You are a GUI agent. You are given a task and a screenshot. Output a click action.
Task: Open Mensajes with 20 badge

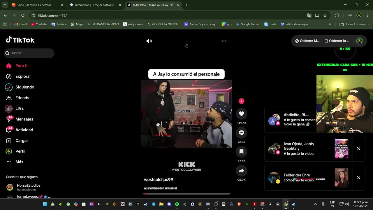24,119
